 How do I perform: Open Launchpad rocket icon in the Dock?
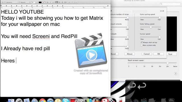coord(19,100)
